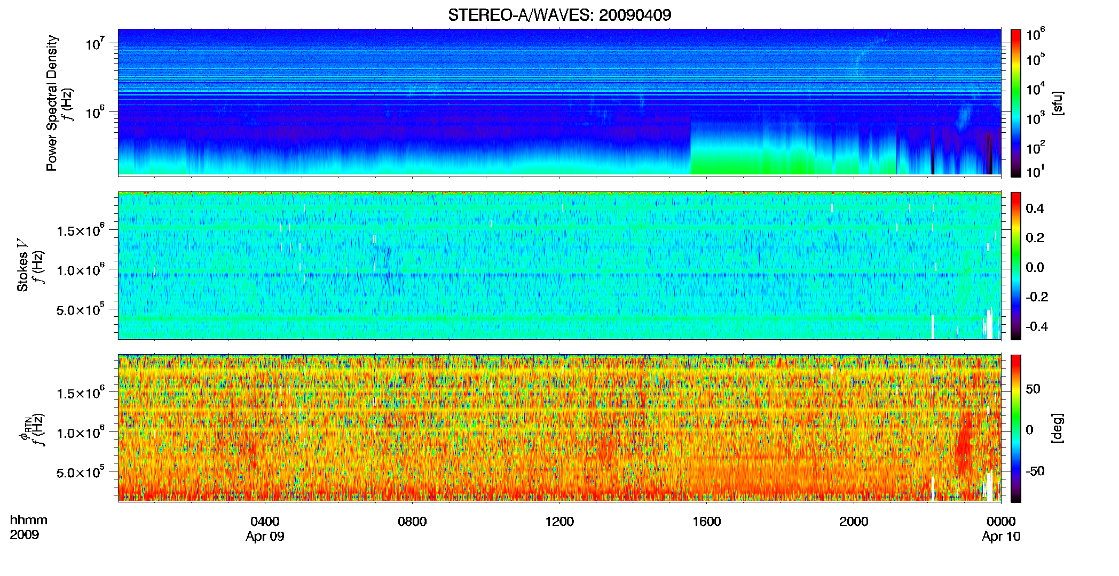The image size is (1119, 576).
Task: Click the 0400 Apr 09 time label
Action: click(265, 529)
